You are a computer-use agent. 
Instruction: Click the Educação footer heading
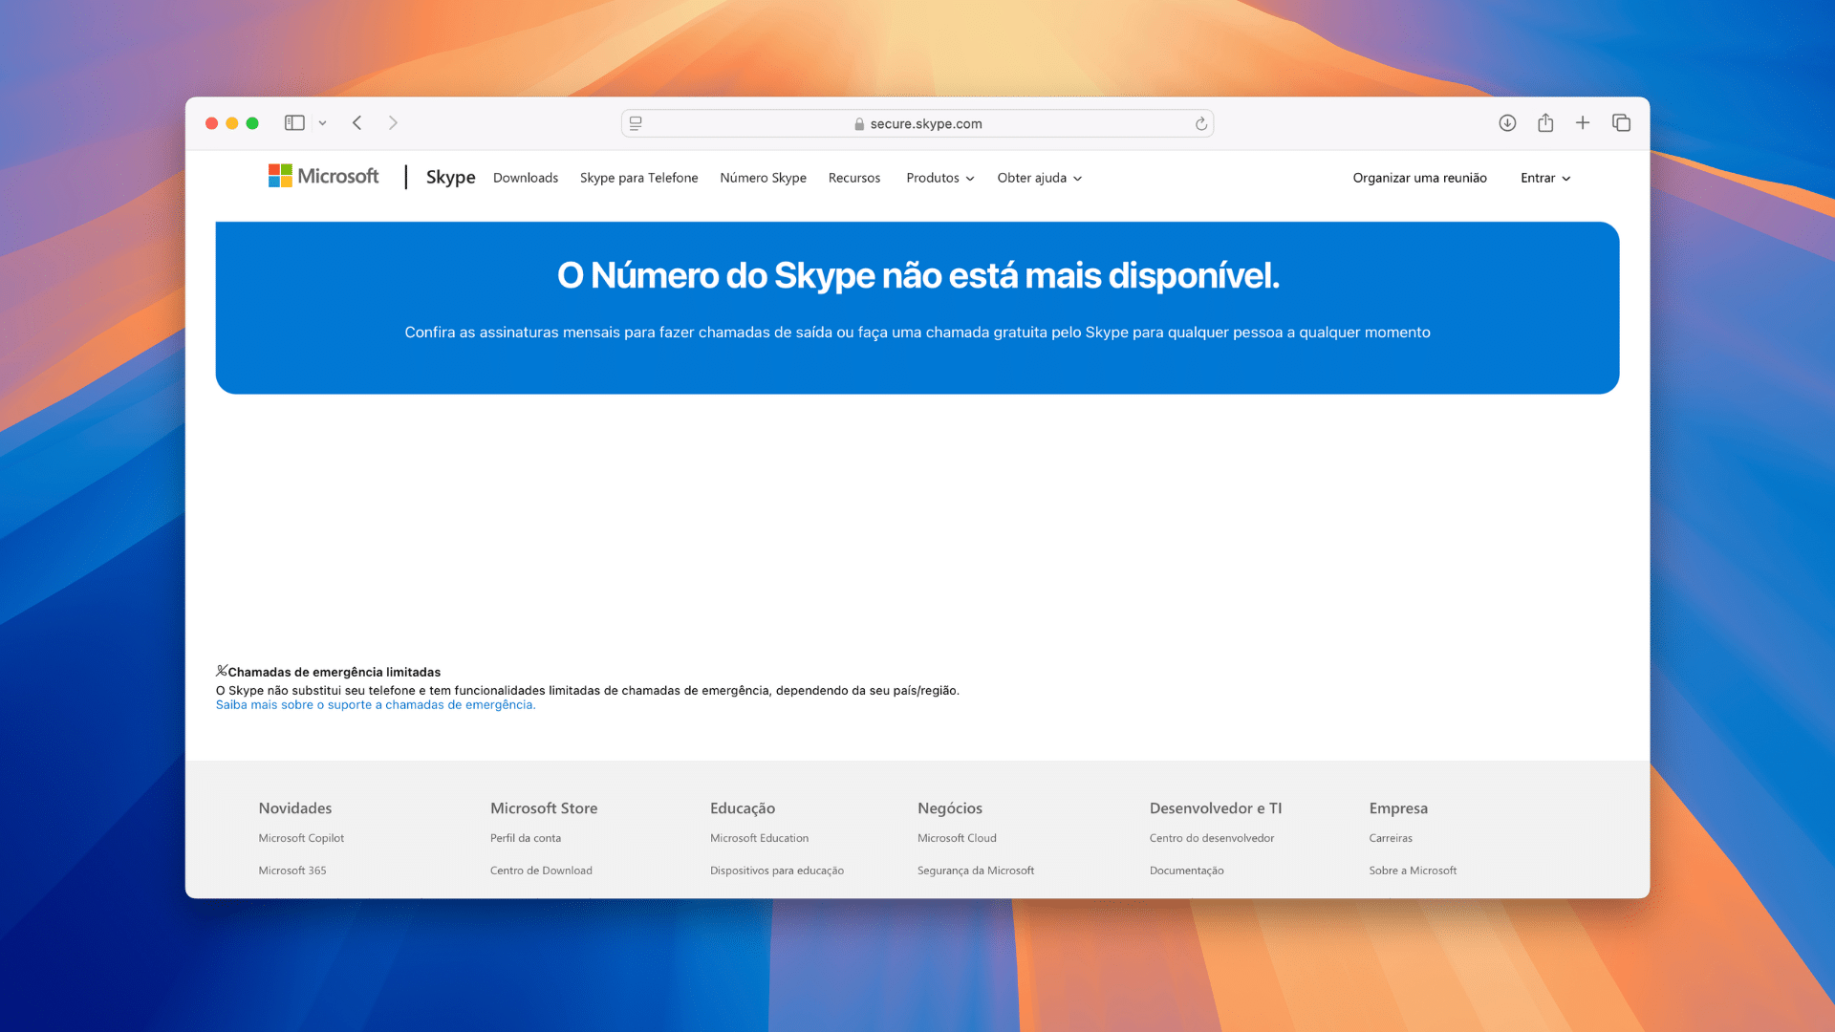coord(743,808)
